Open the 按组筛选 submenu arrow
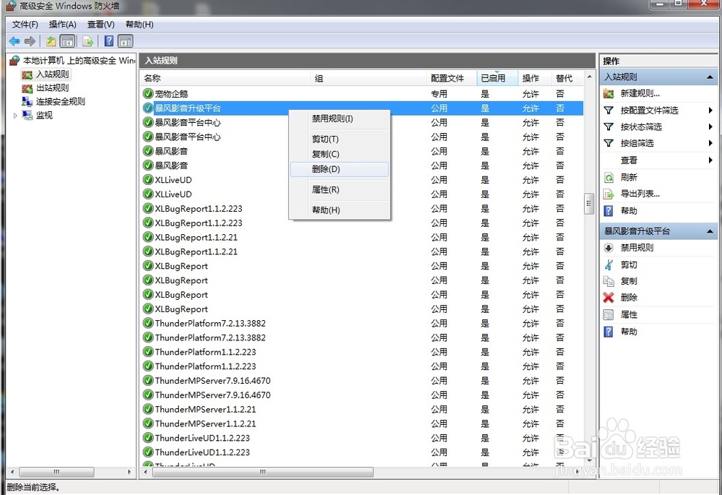This screenshot has width=722, height=495. 710,143
